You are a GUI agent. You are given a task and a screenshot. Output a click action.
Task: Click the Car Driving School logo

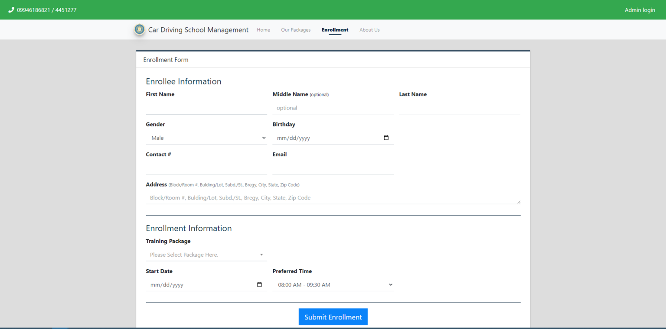139,29
